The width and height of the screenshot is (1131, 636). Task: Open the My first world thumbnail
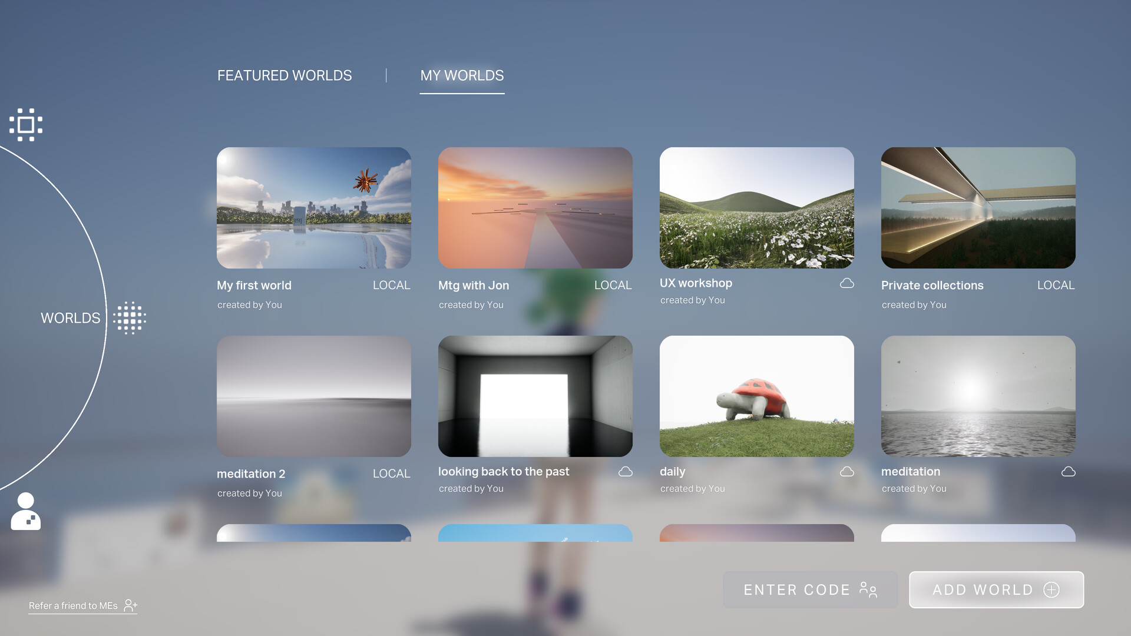[x=314, y=208]
